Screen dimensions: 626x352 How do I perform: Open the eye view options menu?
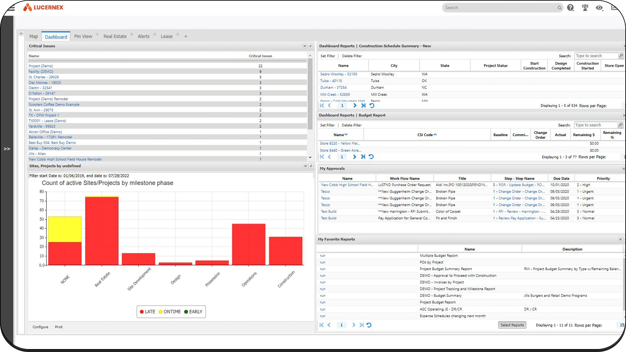point(599,7)
